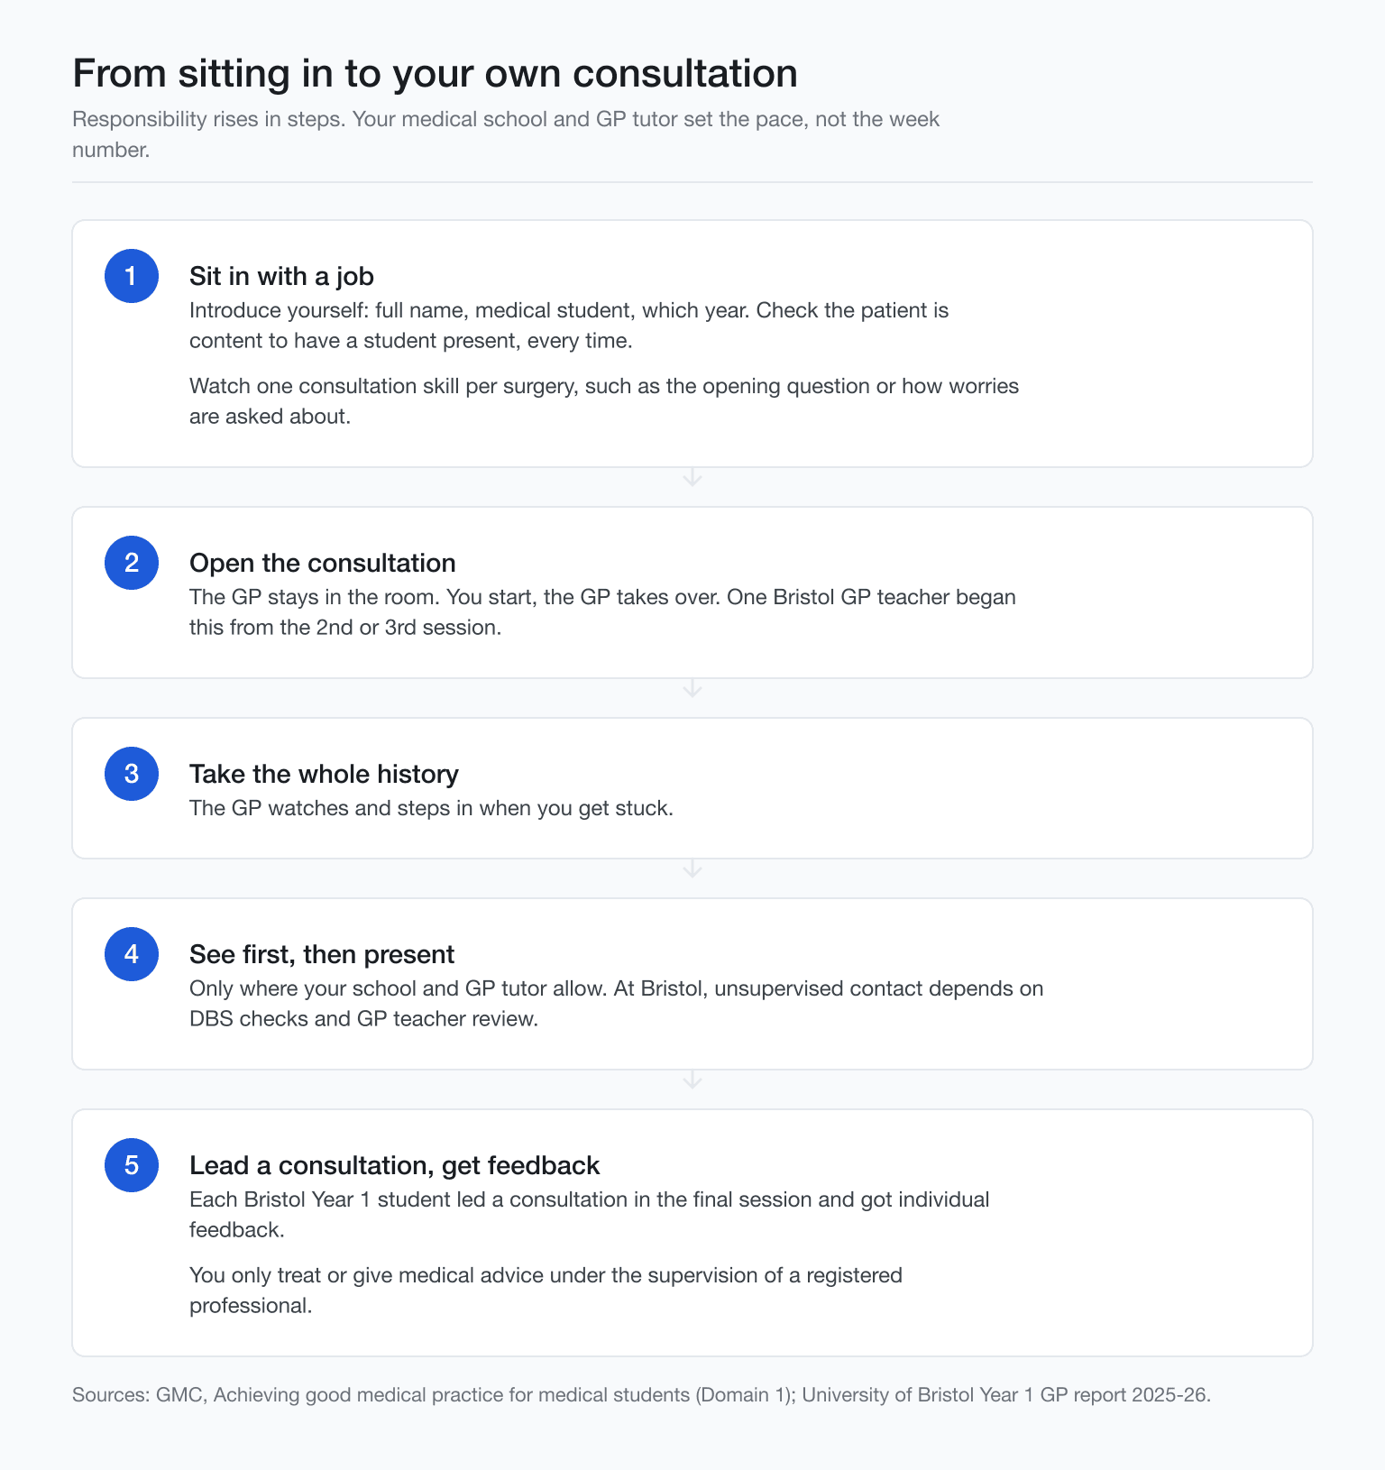Screen dimensions: 1385x1470
Task: Click the Sources footnote text
Action: 641,1394
